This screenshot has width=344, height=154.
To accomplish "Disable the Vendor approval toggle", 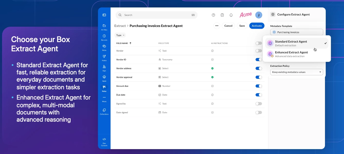I will tap(259, 77).
